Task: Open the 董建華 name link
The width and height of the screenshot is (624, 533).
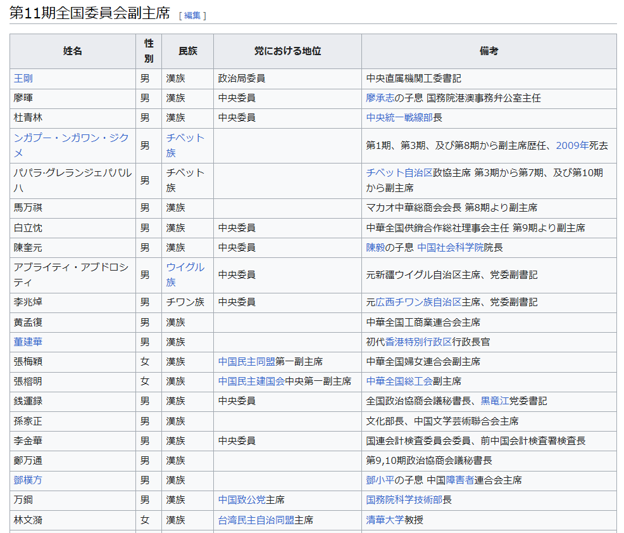Action: pos(28,342)
